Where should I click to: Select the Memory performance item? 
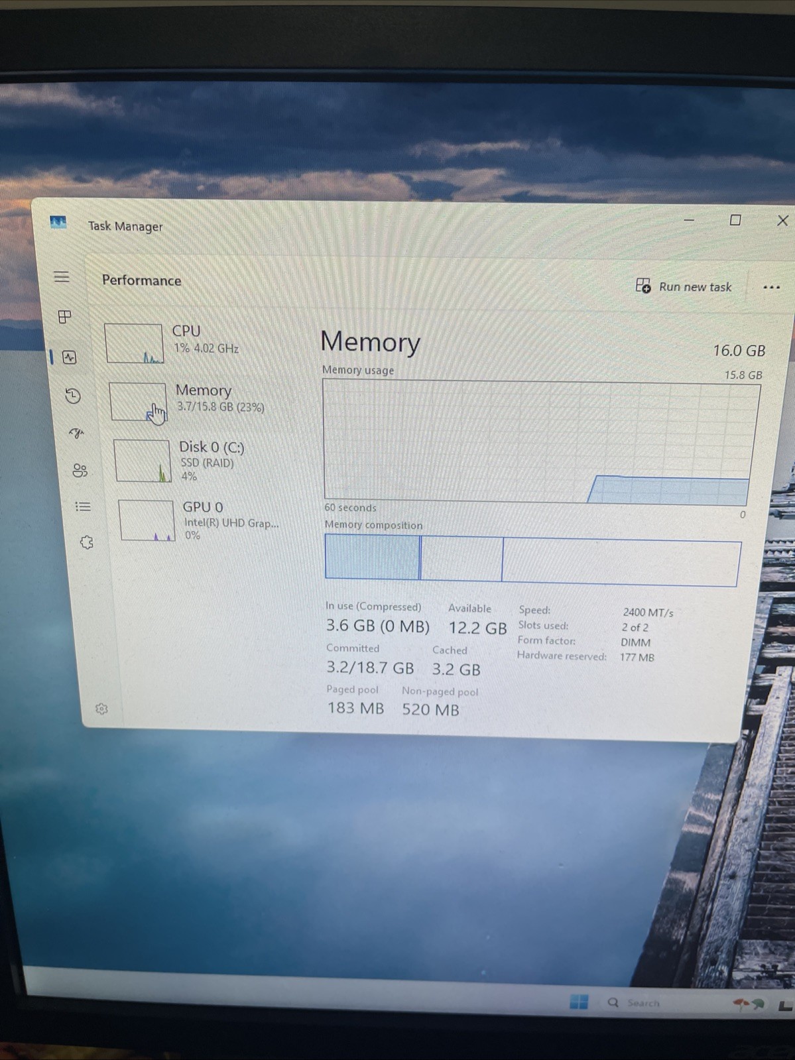click(202, 401)
